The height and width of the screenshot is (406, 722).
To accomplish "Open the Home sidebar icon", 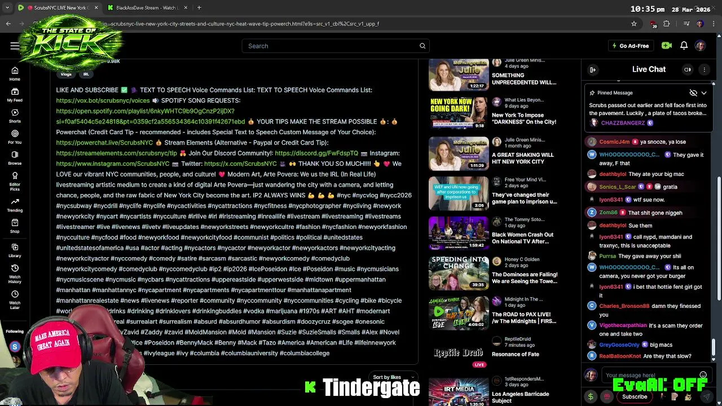I will click(x=15, y=73).
